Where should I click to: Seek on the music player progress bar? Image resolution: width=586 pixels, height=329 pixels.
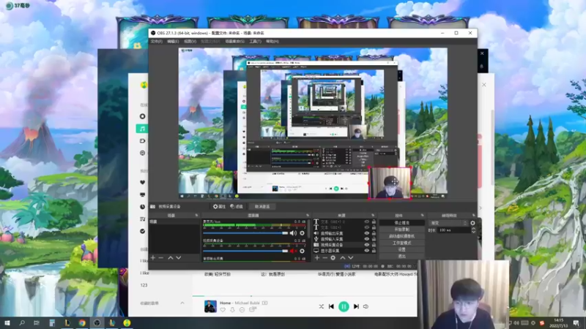tap(305, 296)
